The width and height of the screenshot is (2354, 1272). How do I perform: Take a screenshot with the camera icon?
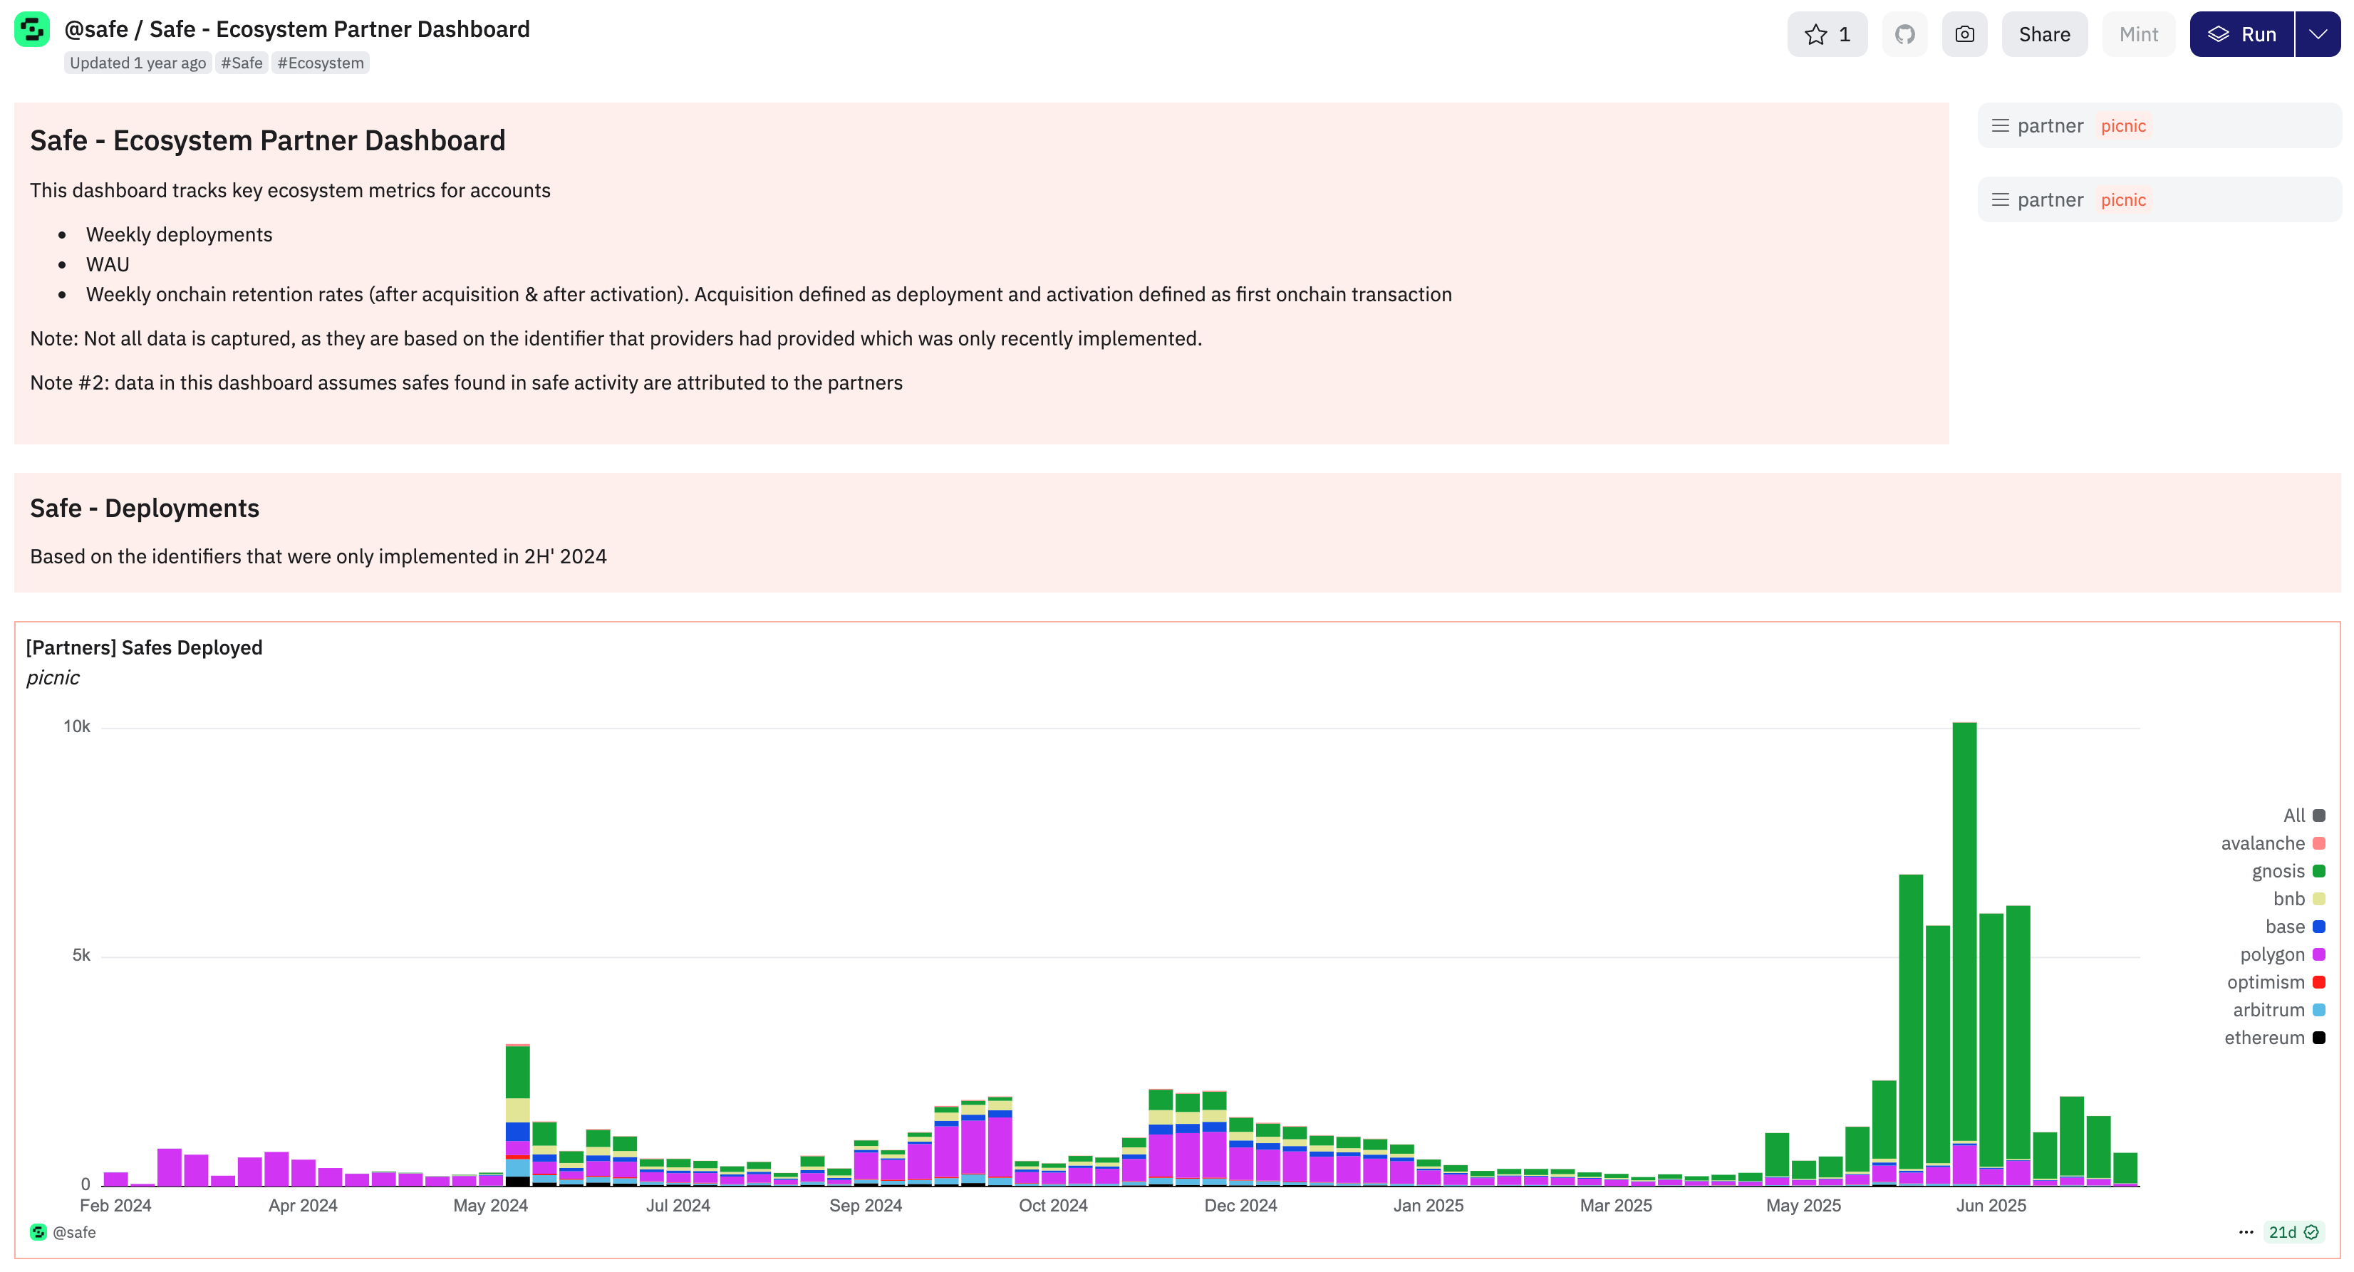[1964, 35]
